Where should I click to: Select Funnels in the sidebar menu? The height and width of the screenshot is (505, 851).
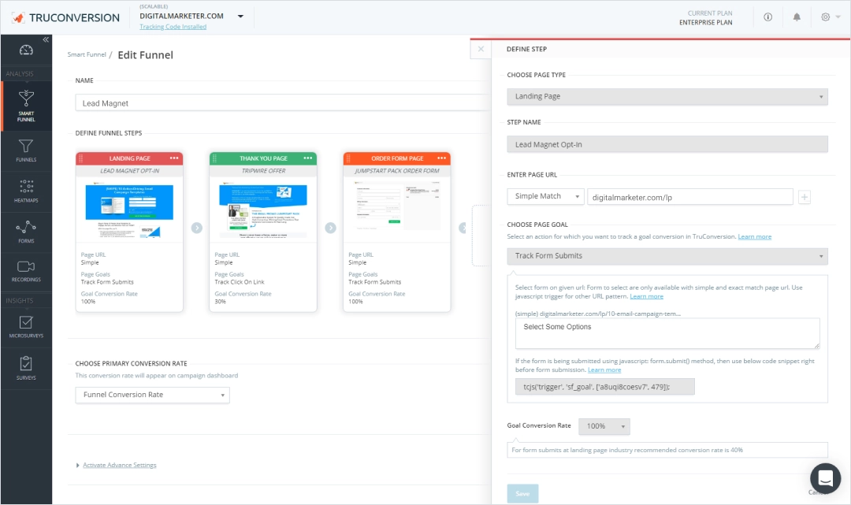coord(26,150)
